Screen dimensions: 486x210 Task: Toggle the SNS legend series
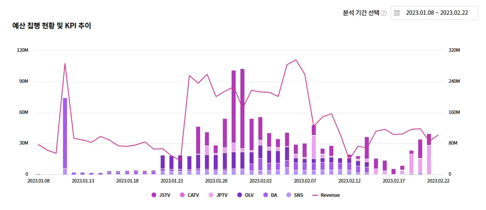click(x=295, y=195)
